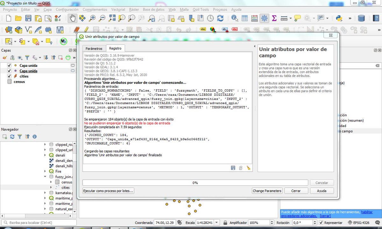Click Ejecutar como proceso por lotes button
Viewport: 382px width, 229px height.
[108, 191]
